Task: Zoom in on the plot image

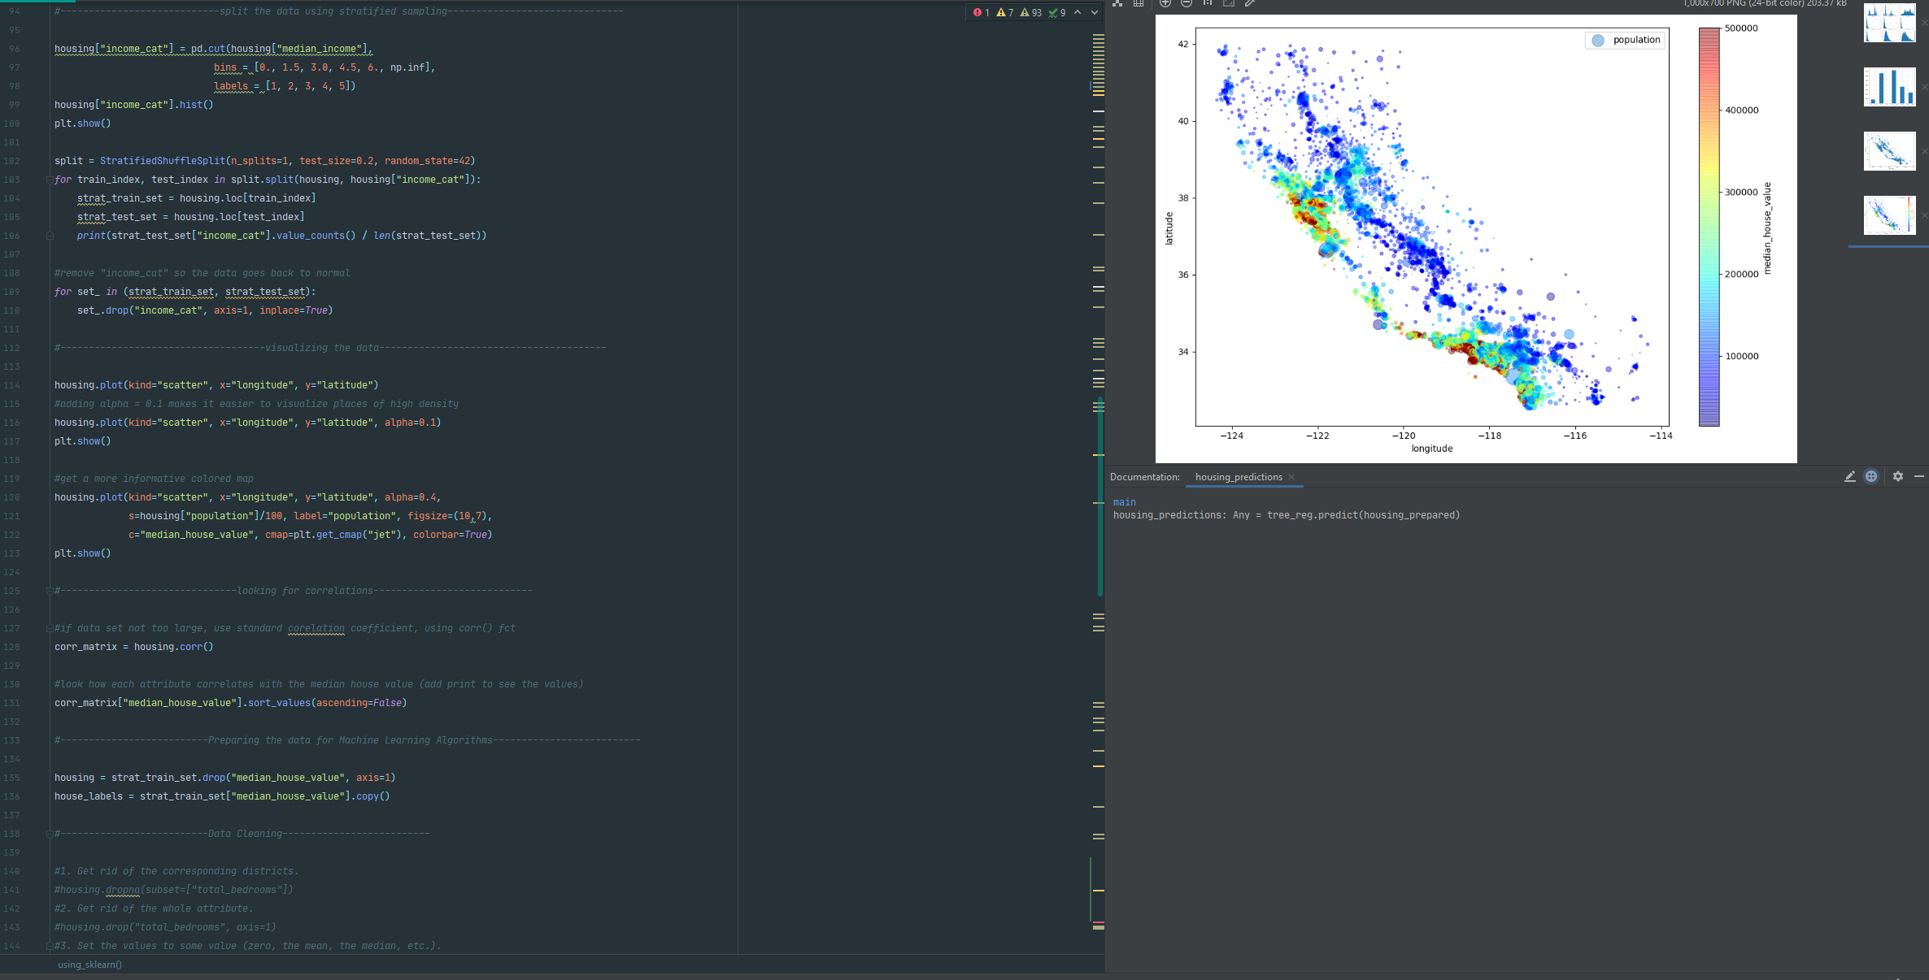Action: [1165, 3]
